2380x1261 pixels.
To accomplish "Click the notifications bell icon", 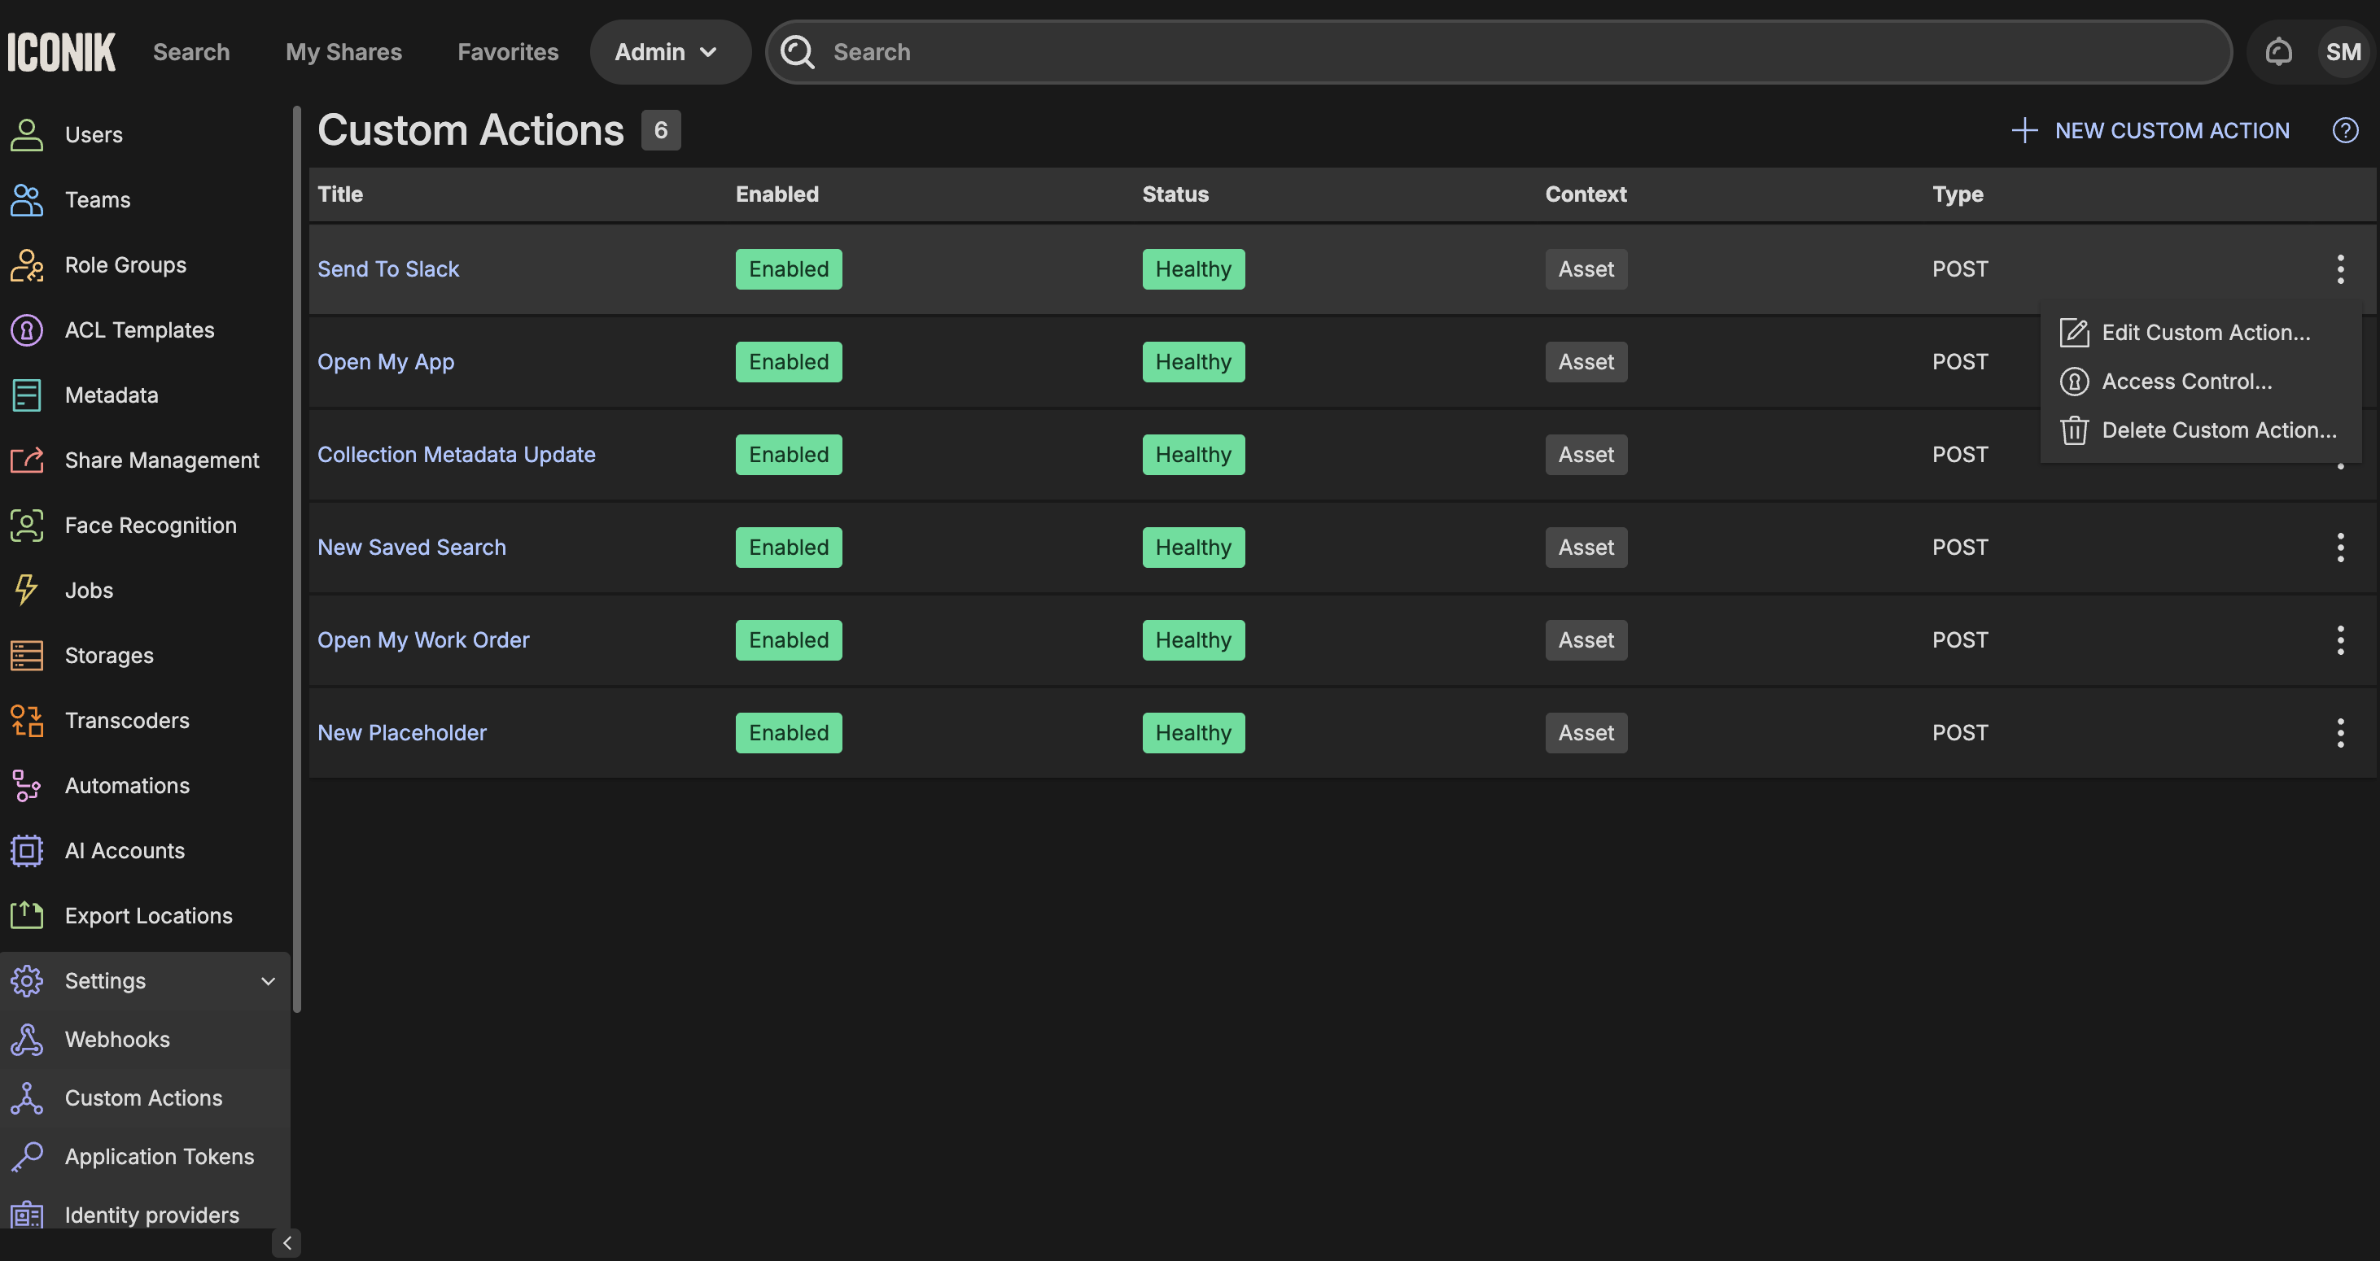I will point(2278,52).
